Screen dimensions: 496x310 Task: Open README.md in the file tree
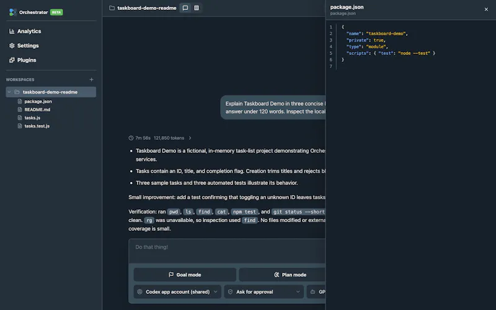point(37,110)
